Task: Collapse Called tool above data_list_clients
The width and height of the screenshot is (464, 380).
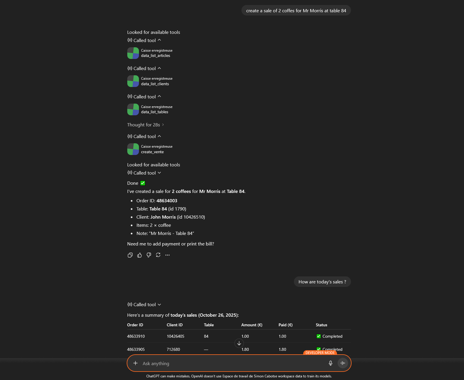Action: 144,68
